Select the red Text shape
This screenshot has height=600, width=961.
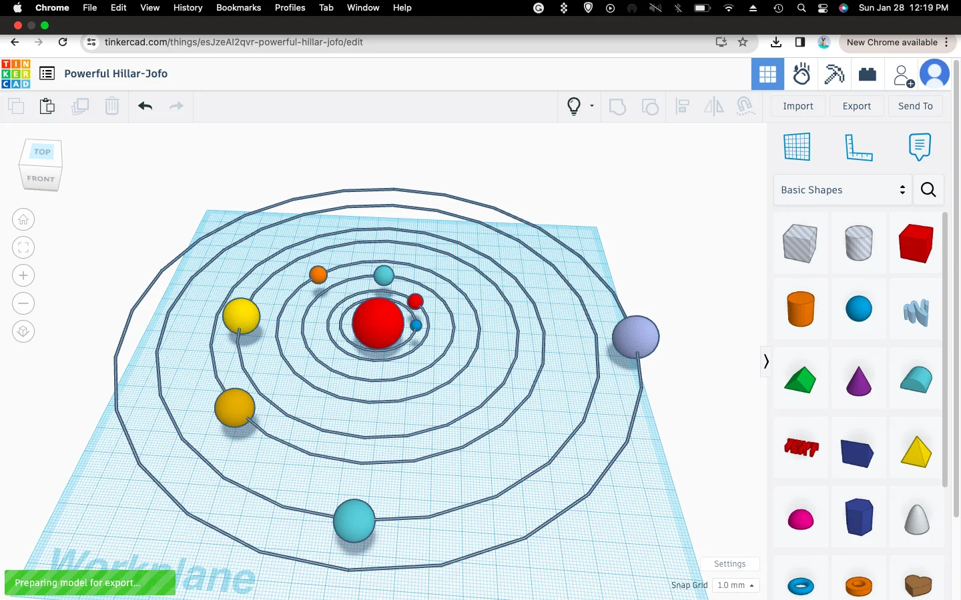(800, 447)
